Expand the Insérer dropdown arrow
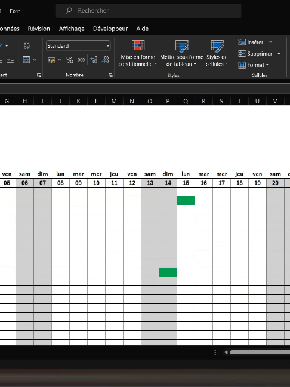The width and height of the screenshot is (290, 387). tap(270, 42)
